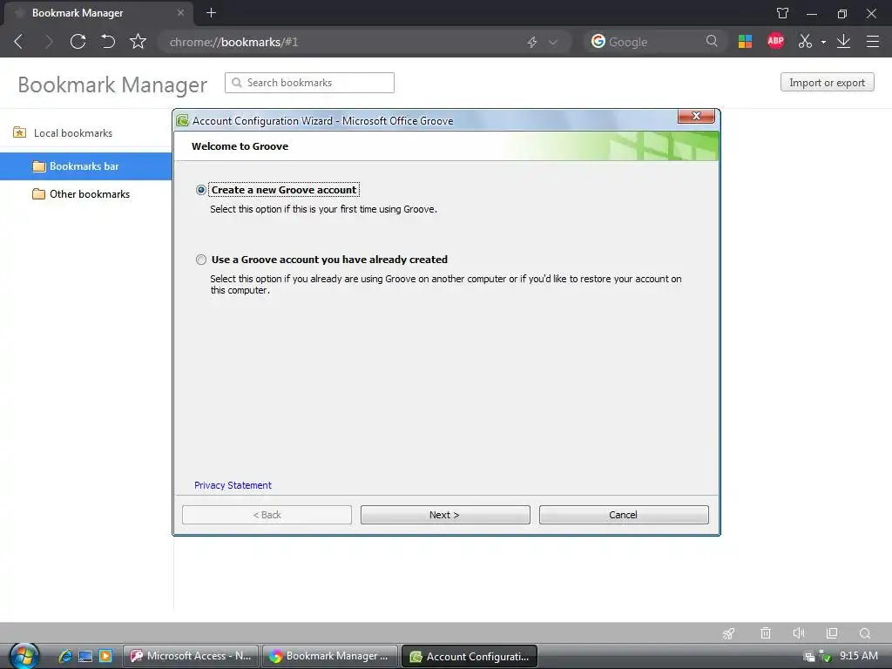This screenshot has height=669, width=892.
Task: Click Cancel in the Groove wizard
Action: [x=624, y=515]
